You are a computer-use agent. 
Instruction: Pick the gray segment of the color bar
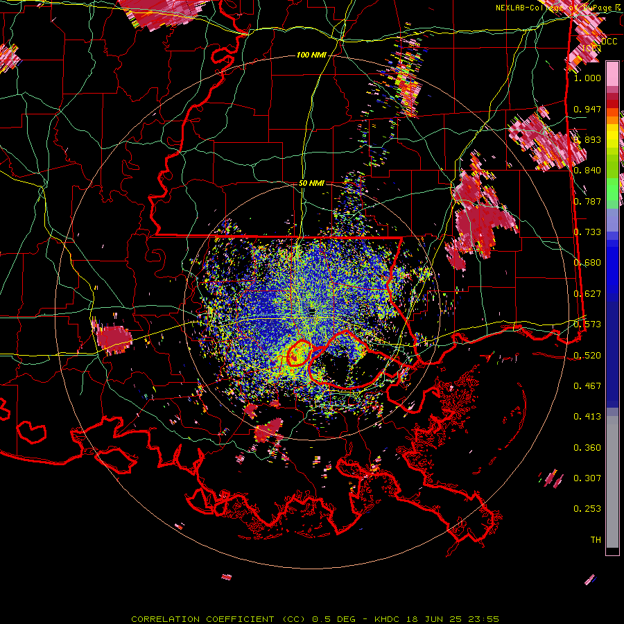point(612,482)
